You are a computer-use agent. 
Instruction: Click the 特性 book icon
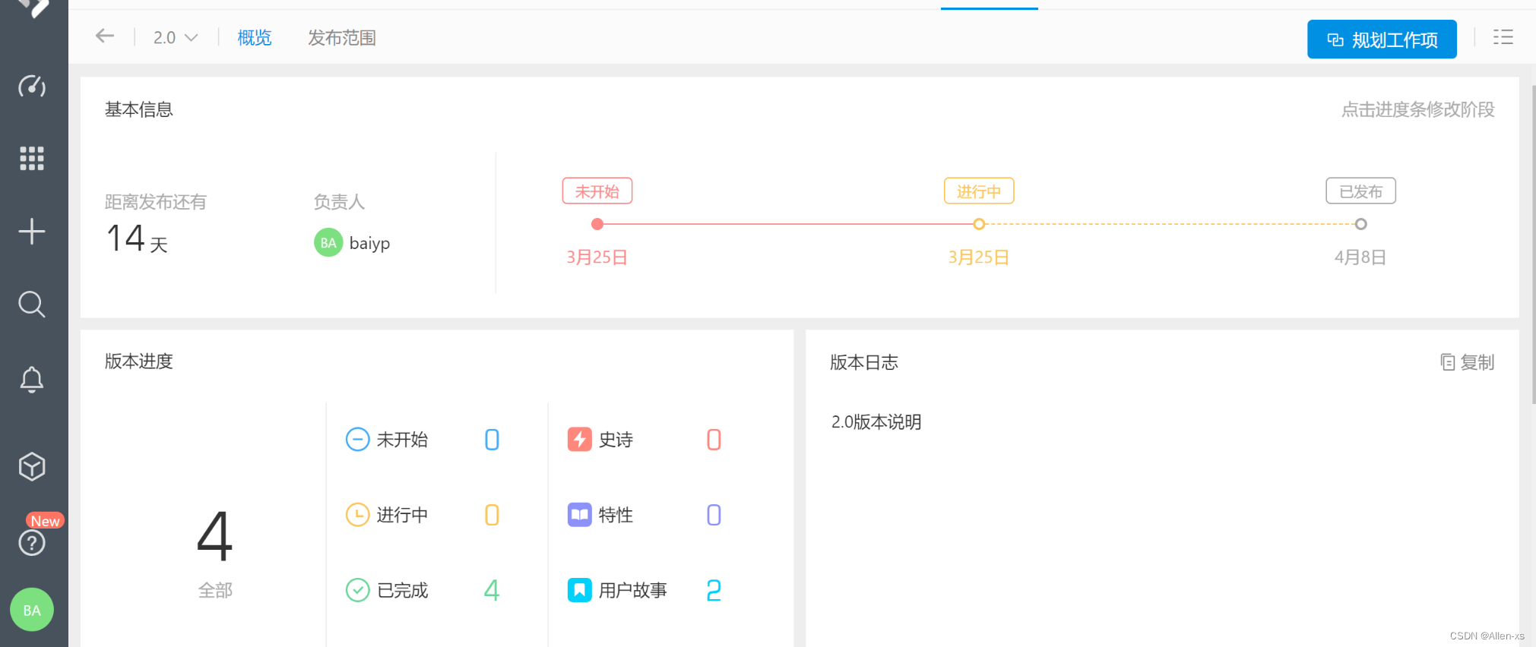[x=579, y=515]
